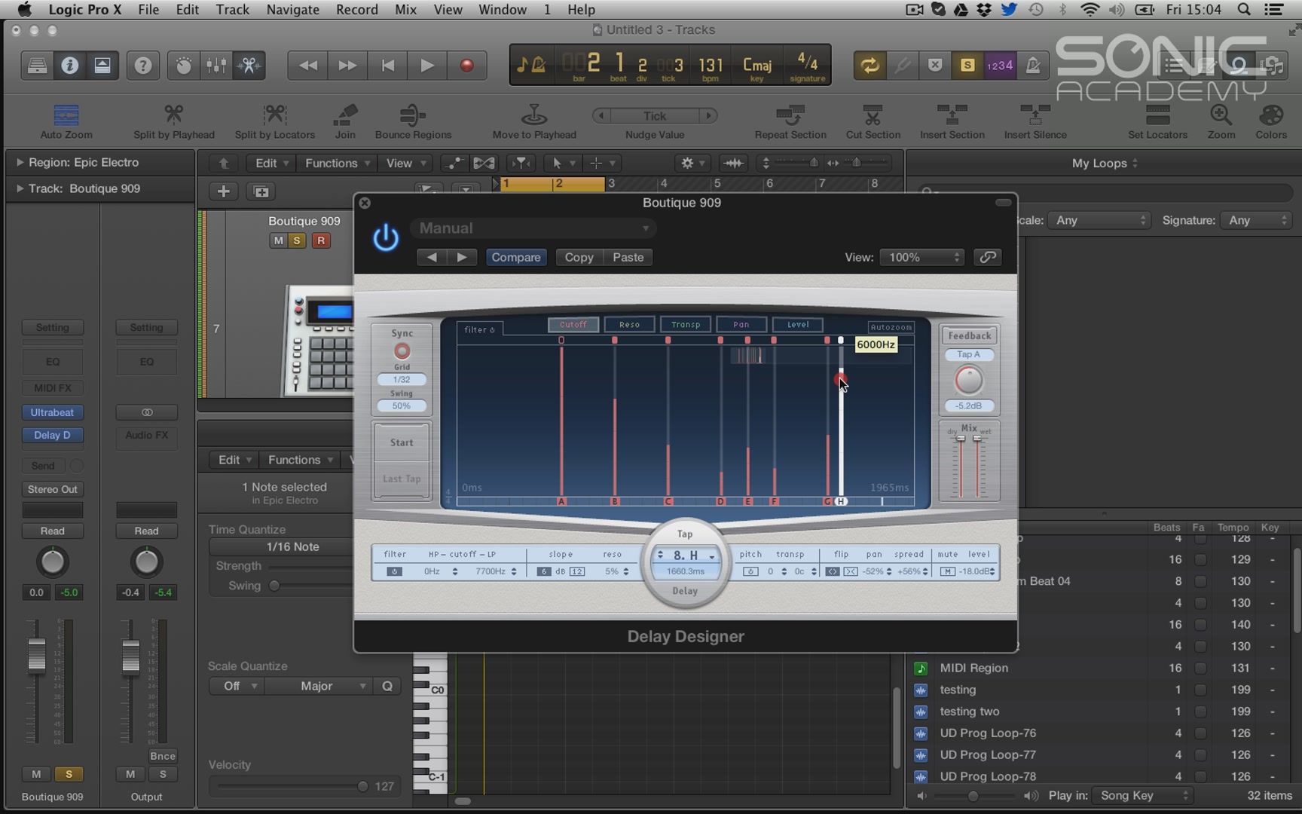Open Quick Help question mark button
This screenshot has width=1302, height=814.
142,66
